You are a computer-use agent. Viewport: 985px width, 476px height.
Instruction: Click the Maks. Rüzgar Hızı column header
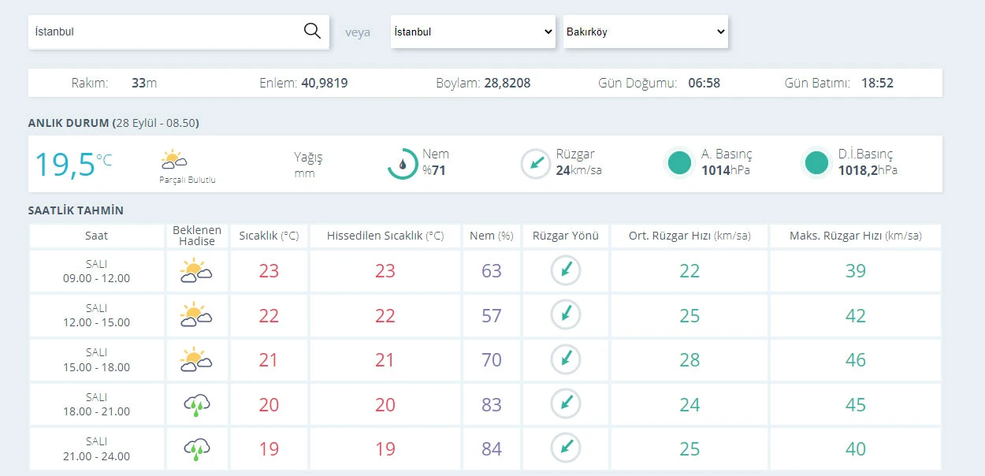[855, 236]
